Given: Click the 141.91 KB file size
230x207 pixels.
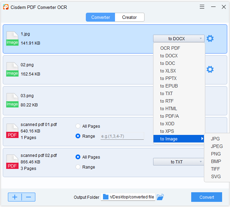Looking at the screenshot, I should click(30, 43).
